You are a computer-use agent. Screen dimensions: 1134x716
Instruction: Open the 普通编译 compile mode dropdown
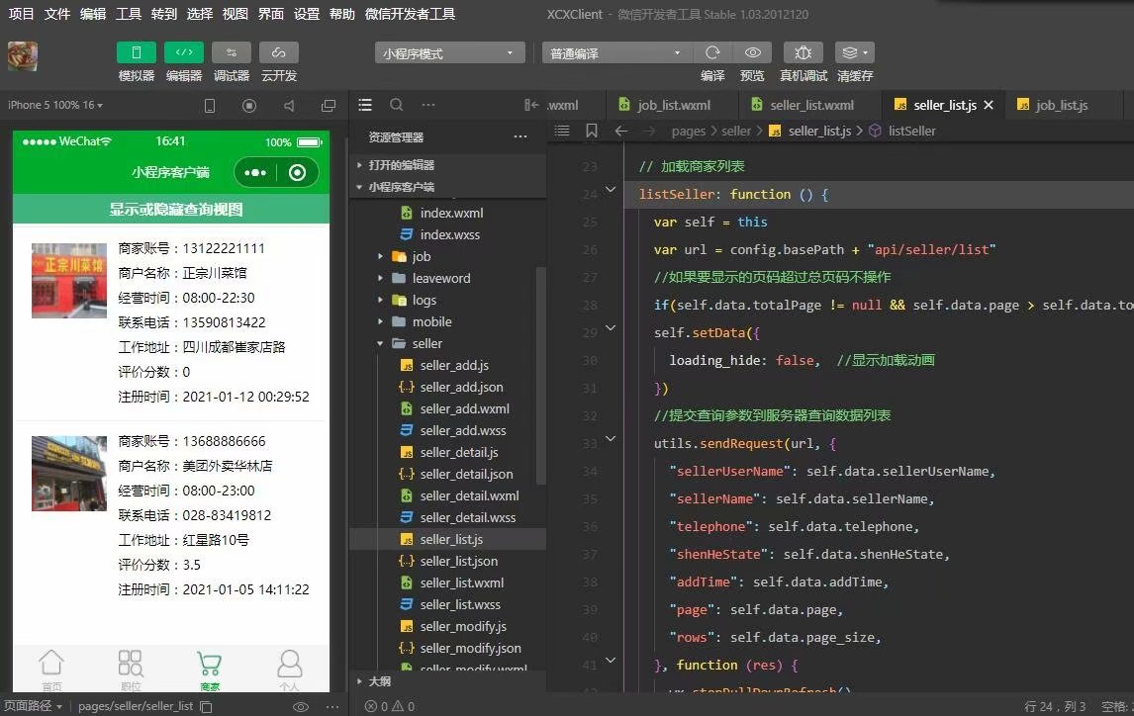616,52
